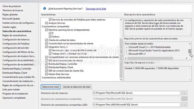Uncheck Distributed Replay Client feature checkbox
The height and width of the screenshot is (109, 194).
click(46, 67)
